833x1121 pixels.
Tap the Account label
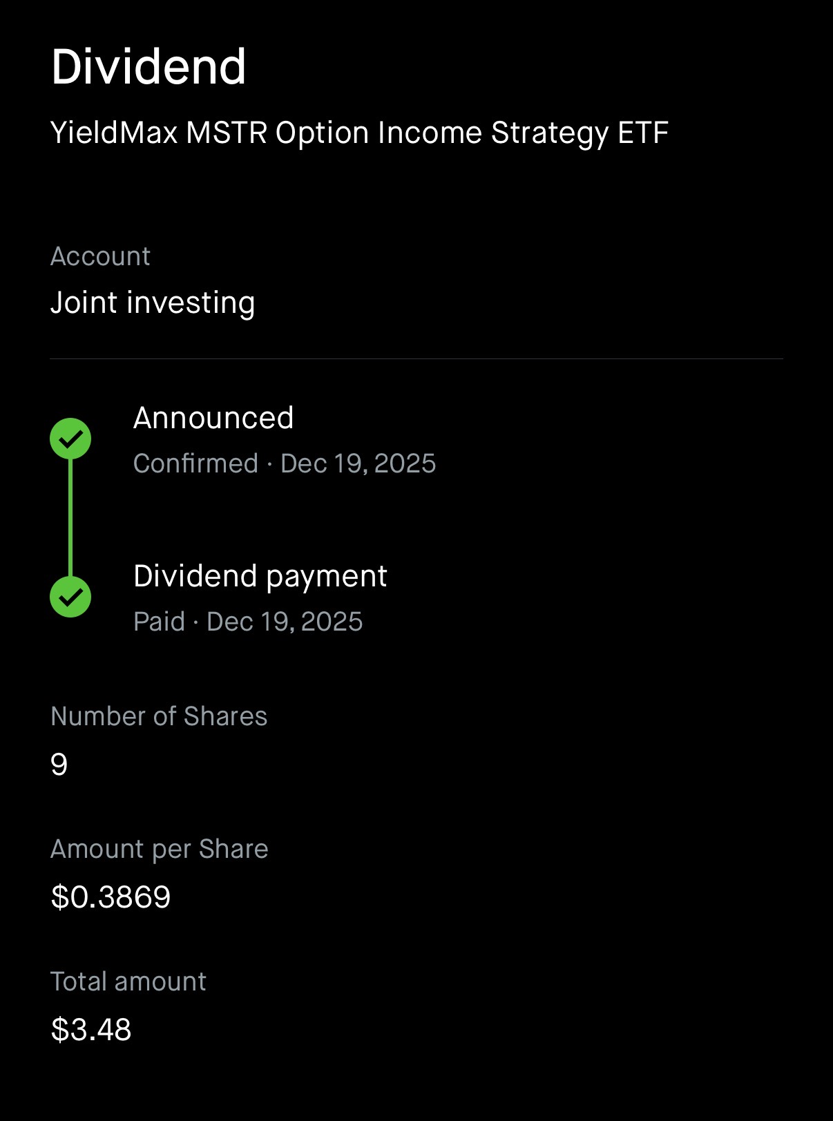click(100, 256)
